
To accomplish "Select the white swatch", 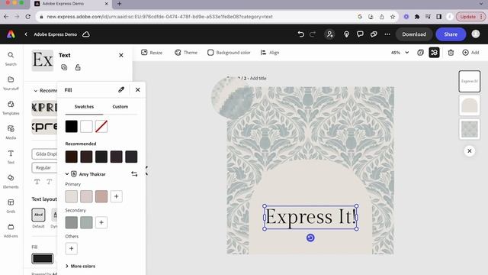I will coord(86,127).
